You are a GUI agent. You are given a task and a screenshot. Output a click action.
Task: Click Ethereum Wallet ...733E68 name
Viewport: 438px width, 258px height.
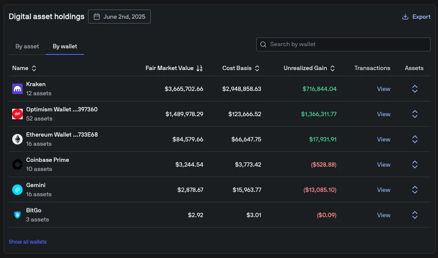point(62,135)
